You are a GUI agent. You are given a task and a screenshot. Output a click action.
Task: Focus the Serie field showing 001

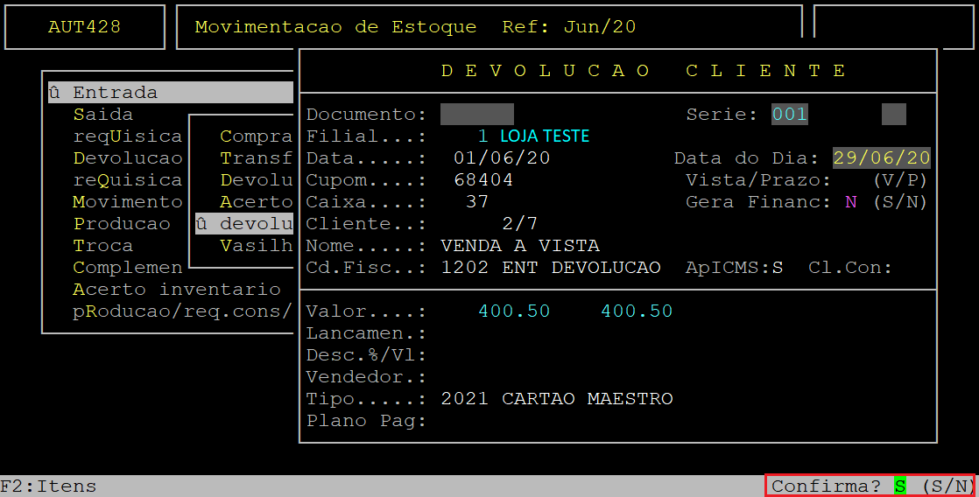click(x=790, y=115)
